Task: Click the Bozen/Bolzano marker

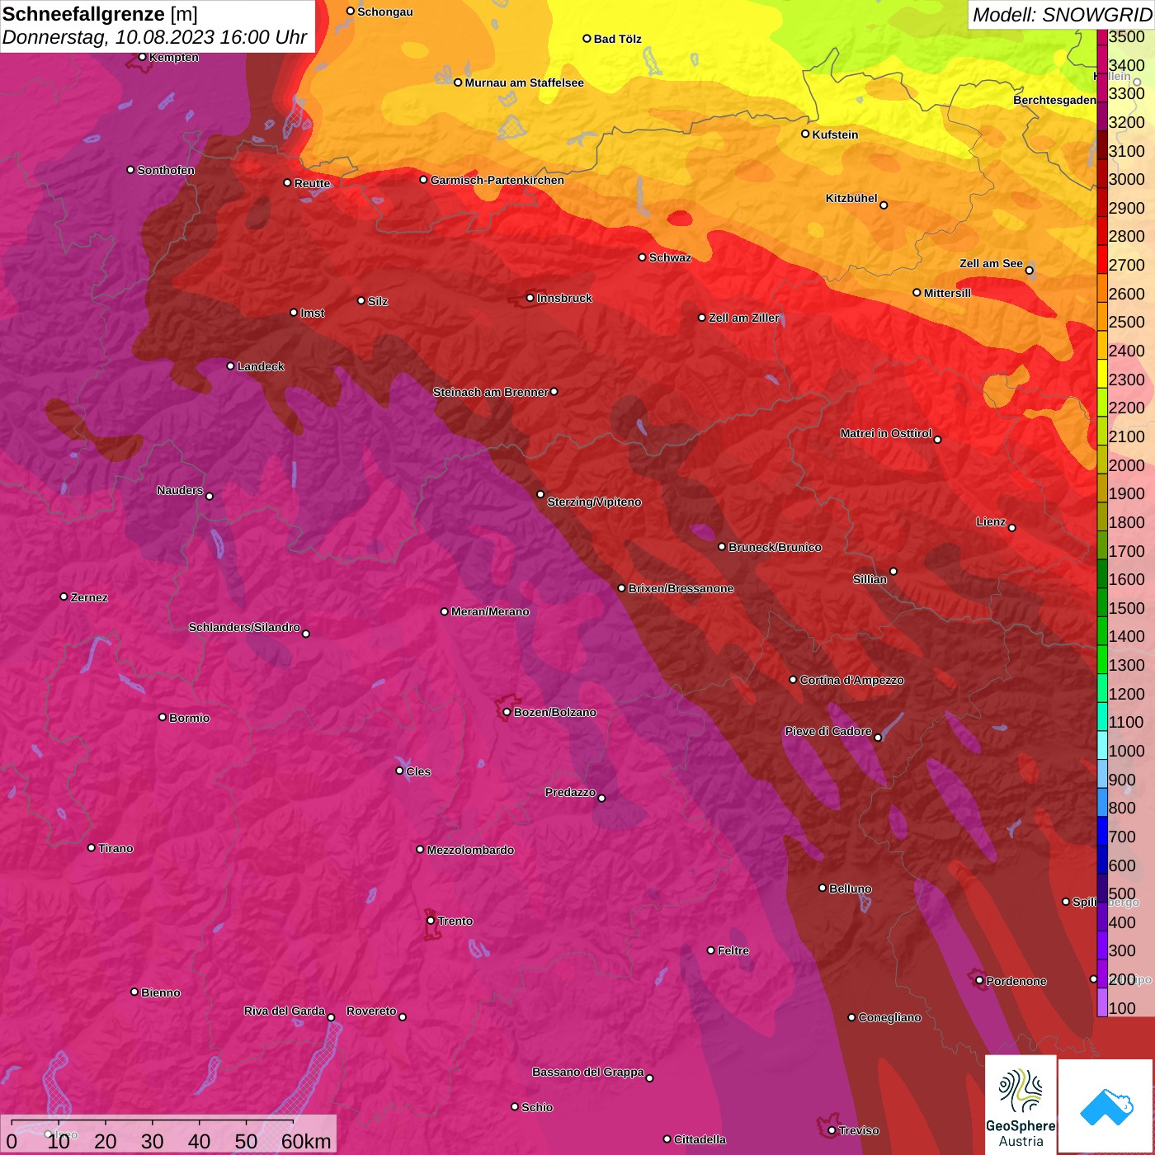Action: click(x=507, y=711)
